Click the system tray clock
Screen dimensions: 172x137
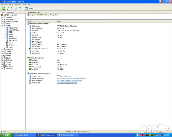point(167,135)
